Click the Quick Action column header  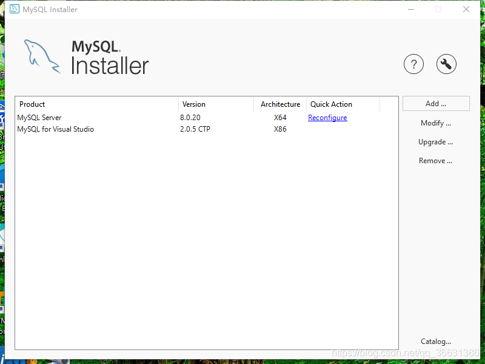click(343, 104)
